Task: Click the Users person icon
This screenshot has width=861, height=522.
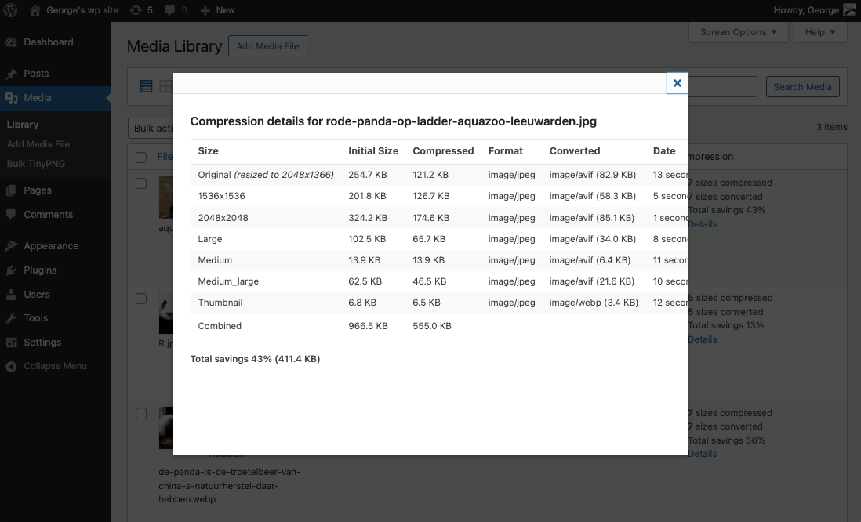Action: (x=12, y=295)
